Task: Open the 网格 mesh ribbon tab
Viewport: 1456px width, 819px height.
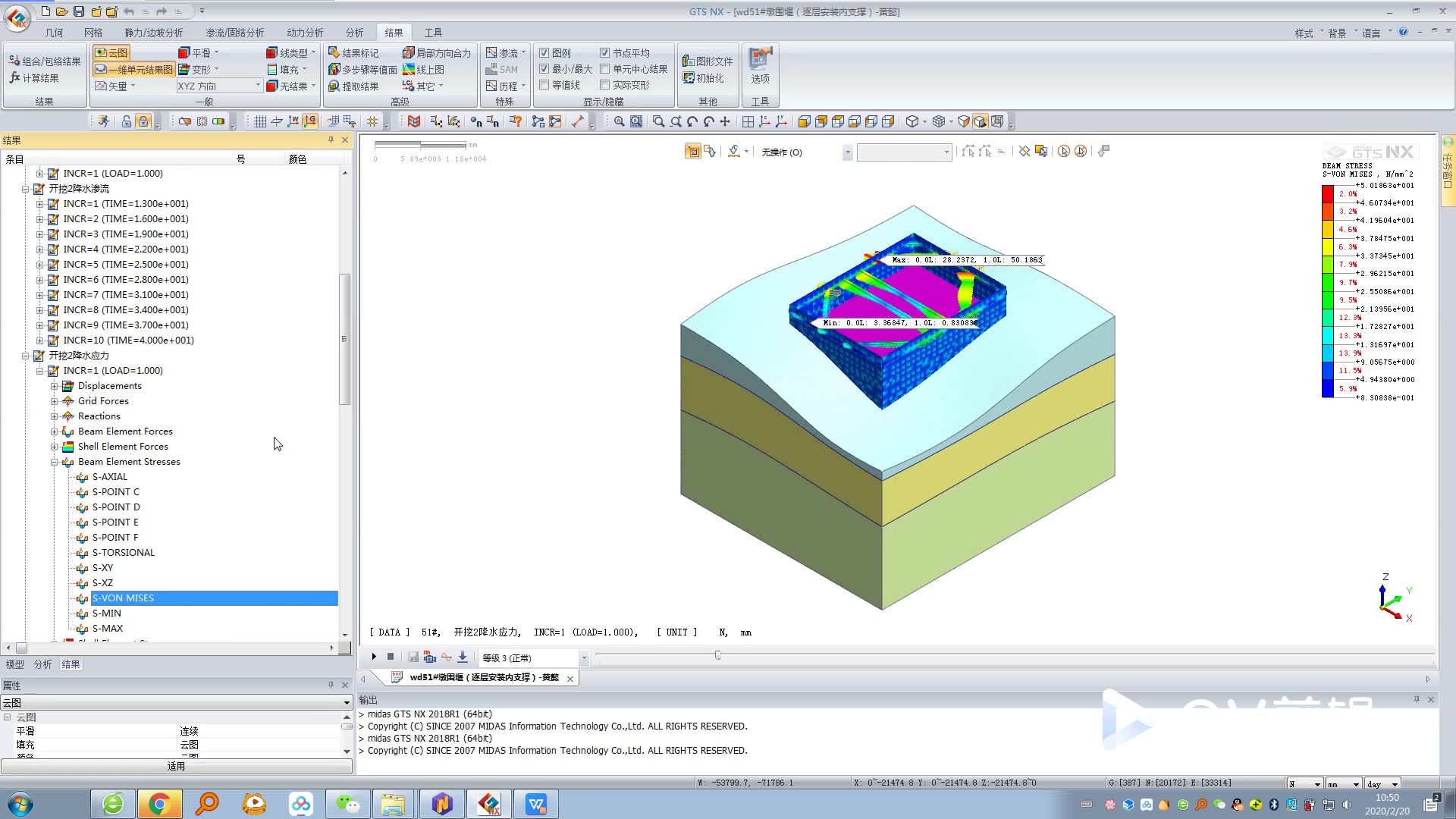Action: 93,33
